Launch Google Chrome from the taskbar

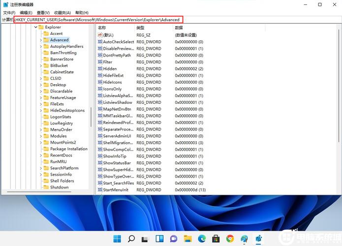(x=230, y=239)
